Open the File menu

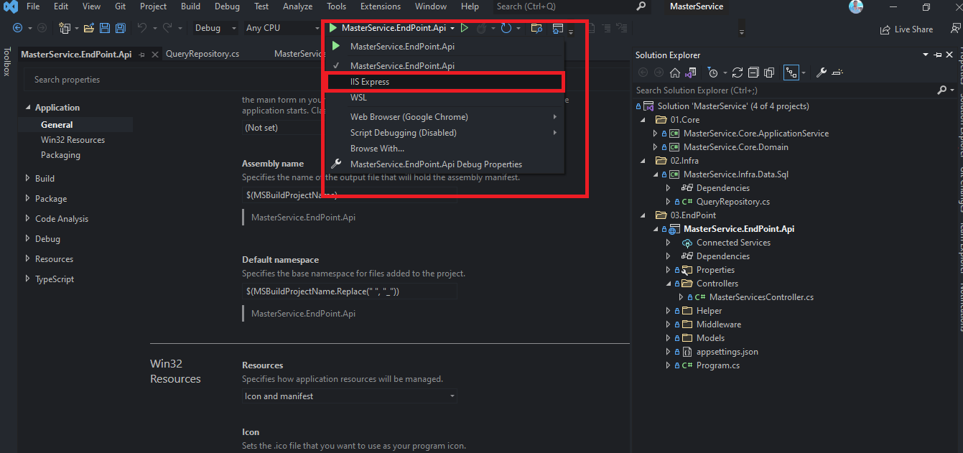tap(33, 6)
